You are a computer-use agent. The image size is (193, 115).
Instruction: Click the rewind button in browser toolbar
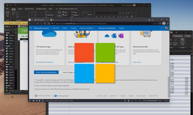click(x=37, y=24)
